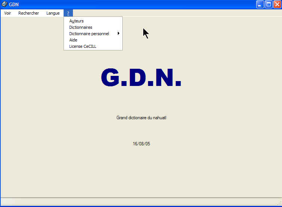This screenshot has height=207, width=282.
Task: Click the 16/08/05 date label
Action: pos(141,143)
